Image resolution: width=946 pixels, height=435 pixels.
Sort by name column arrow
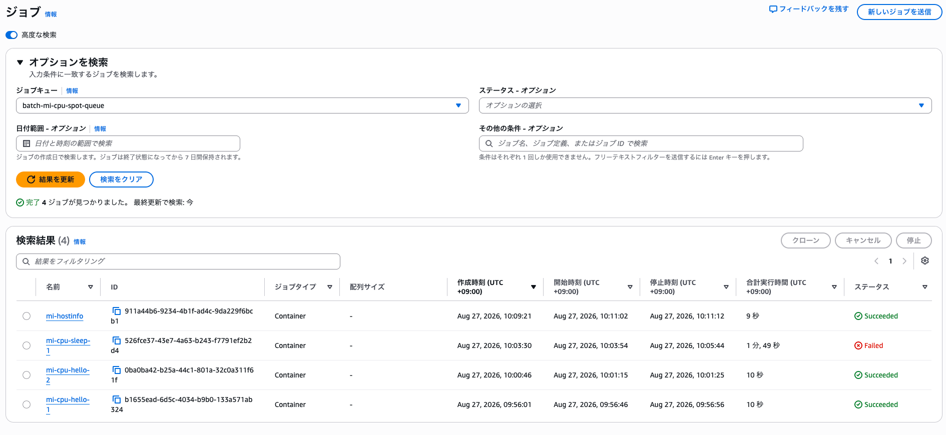click(x=91, y=287)
